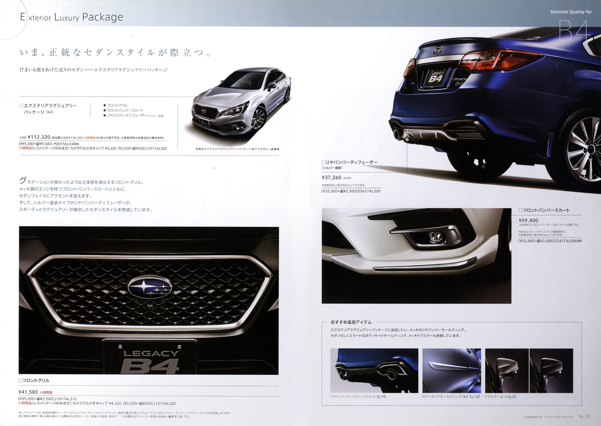Click the Genuine Quality for text

(x=571, y=12)
